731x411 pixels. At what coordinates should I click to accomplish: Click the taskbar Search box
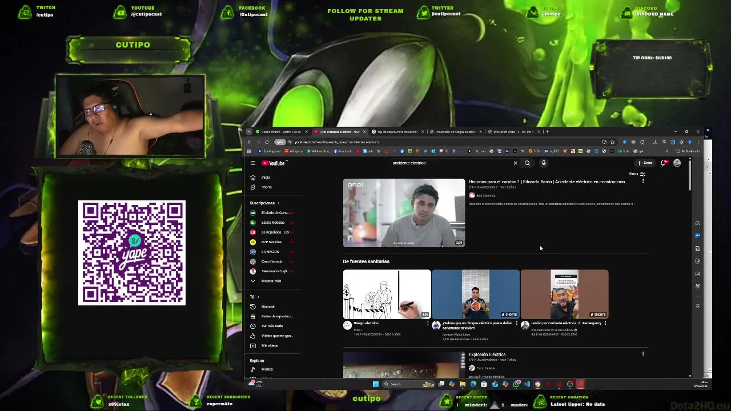[x=407, y=384]
